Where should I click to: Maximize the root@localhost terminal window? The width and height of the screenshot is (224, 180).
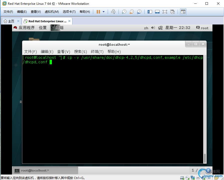[196, 44]
